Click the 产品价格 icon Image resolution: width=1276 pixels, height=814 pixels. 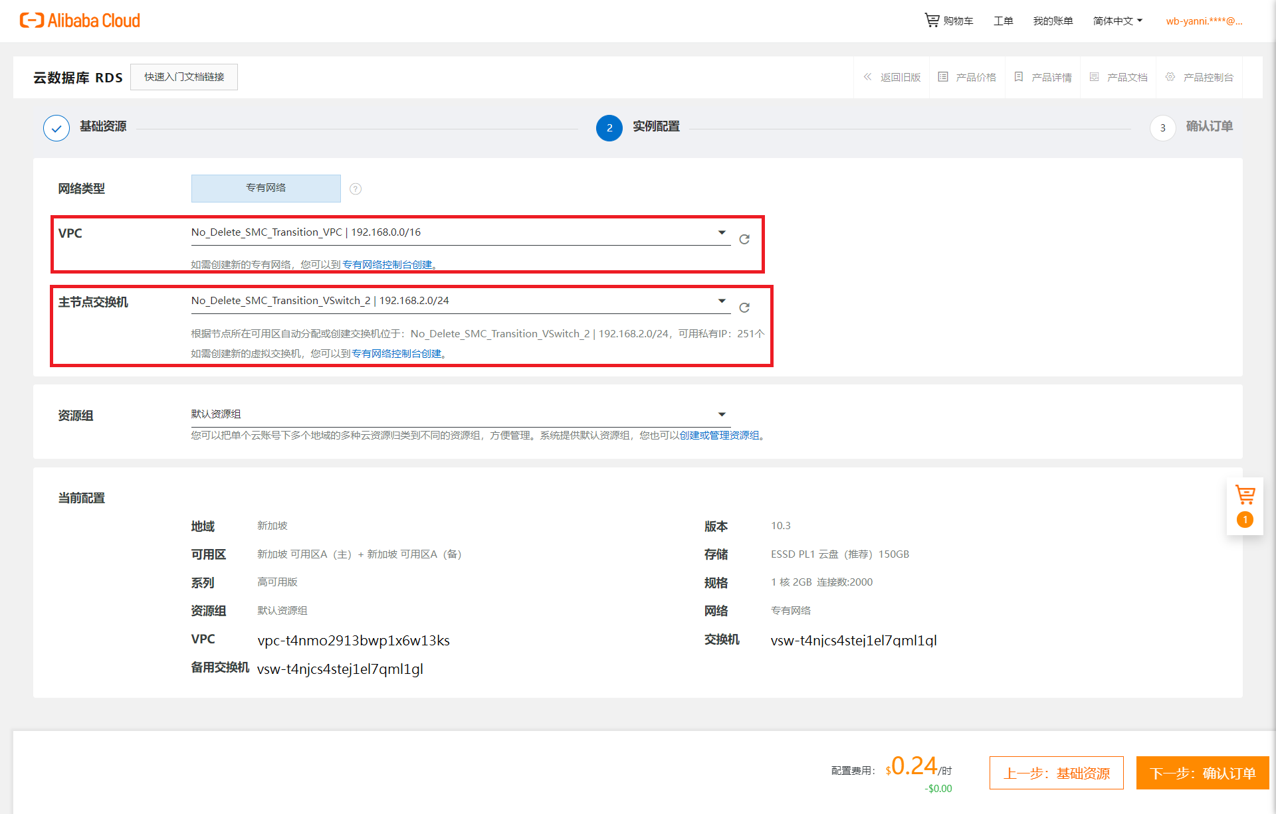pyautogui.click(x=943, y=77)
